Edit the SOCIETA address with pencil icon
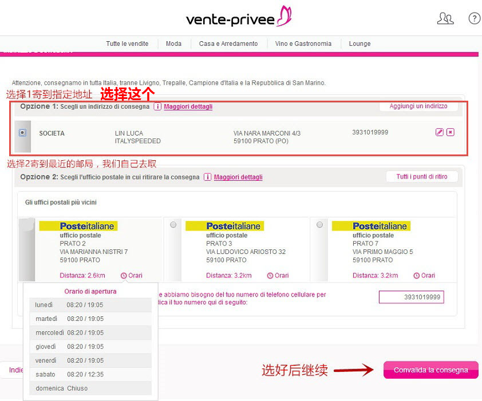 point(440,132)
